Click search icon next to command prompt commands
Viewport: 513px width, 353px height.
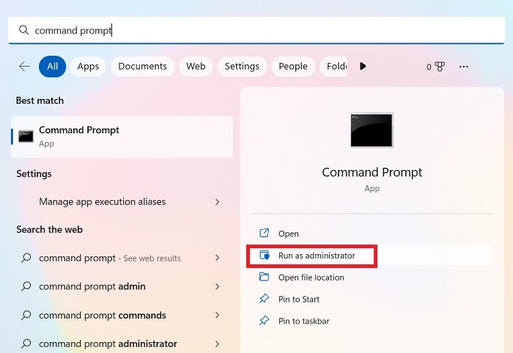tap(26, 315)
